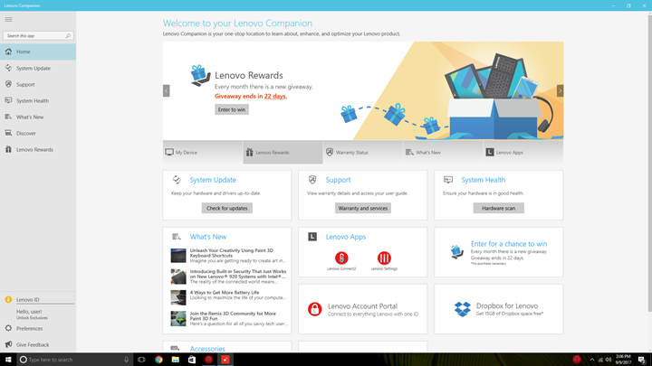Screen dimensions: 652x366
Task: Click the Hardware scan button
Action: point(499,209)
